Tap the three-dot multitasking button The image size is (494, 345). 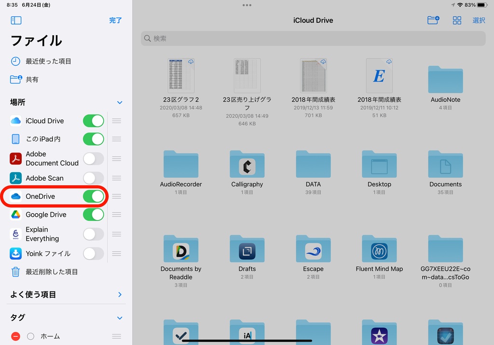click(x=247, y=5)
